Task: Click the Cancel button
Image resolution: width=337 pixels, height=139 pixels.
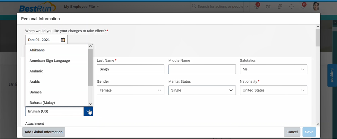Action: coord(292,132)
